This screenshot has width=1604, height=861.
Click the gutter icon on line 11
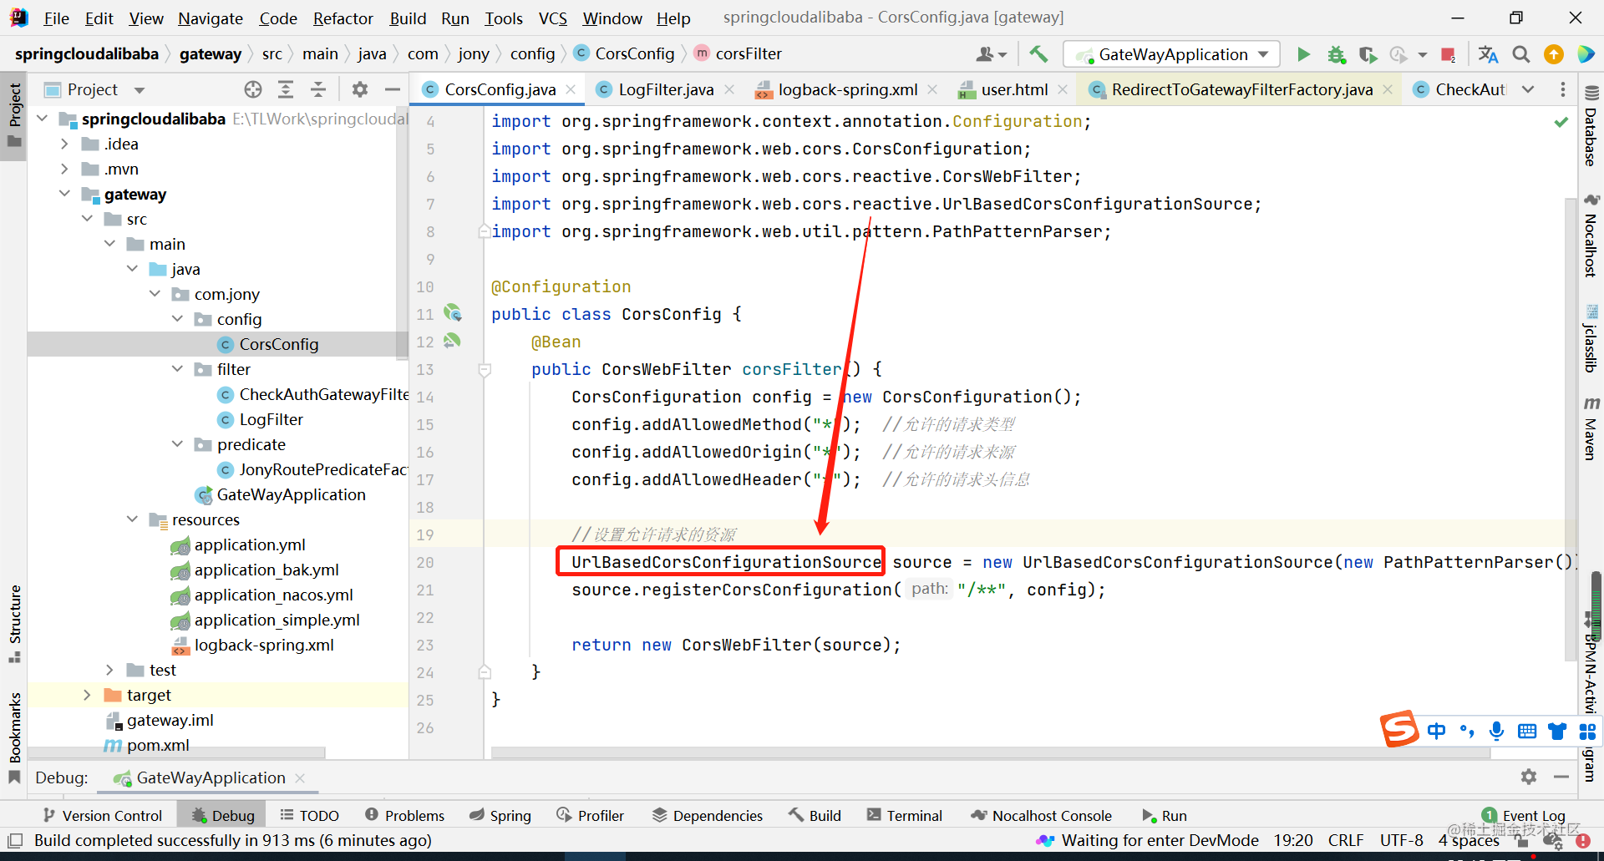(x=453, y=313)
